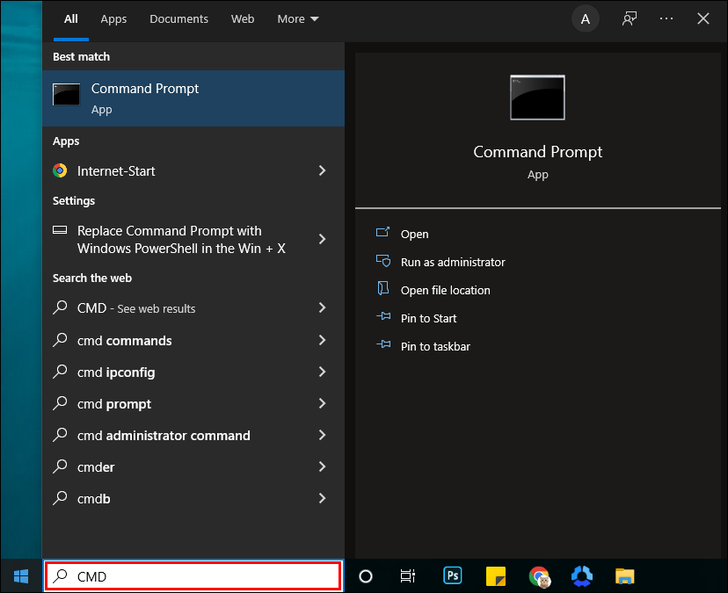Switch to the Documents tab
This screenshot has height=593, width=728.
point(178,19)
